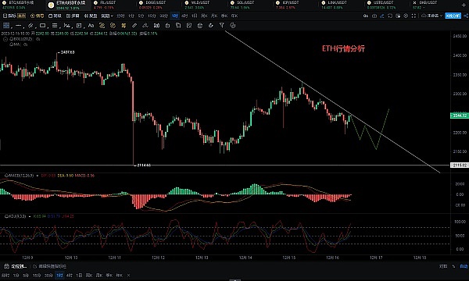Click the blue pencil drawing icon
Image resolution: width=469 pixels, height=281 pixels.
pos(382,16)
